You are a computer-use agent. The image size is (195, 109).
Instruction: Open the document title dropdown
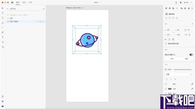[x=100, y=3]
